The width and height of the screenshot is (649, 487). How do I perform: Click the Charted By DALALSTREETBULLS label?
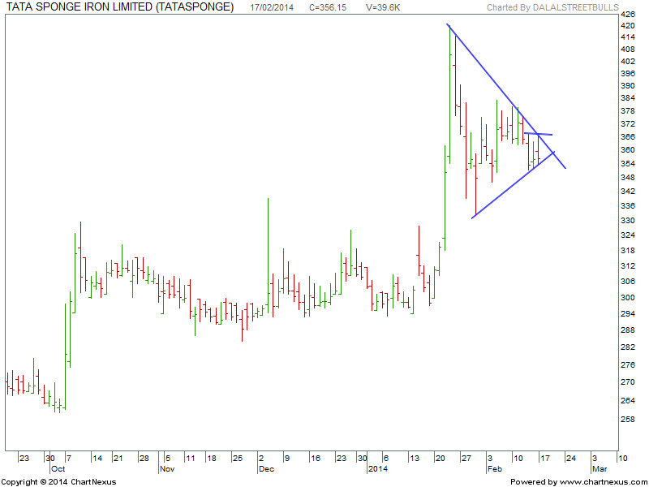[552, 7]
